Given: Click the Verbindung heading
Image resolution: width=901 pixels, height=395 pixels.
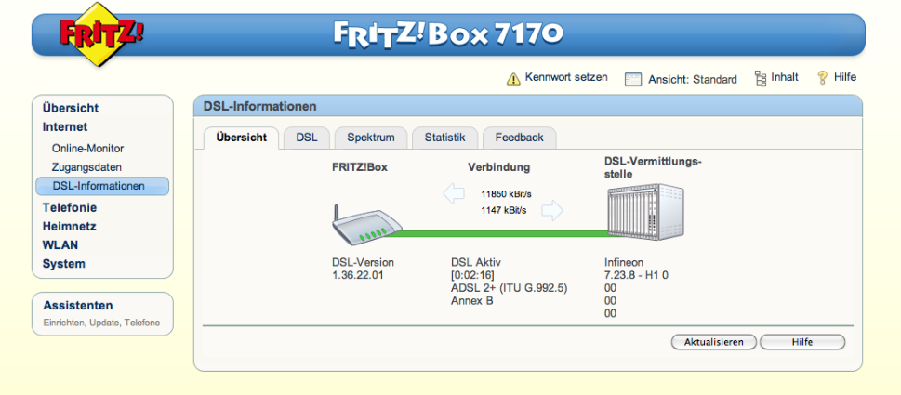Looking at the screenshot, I should [498, 167].
